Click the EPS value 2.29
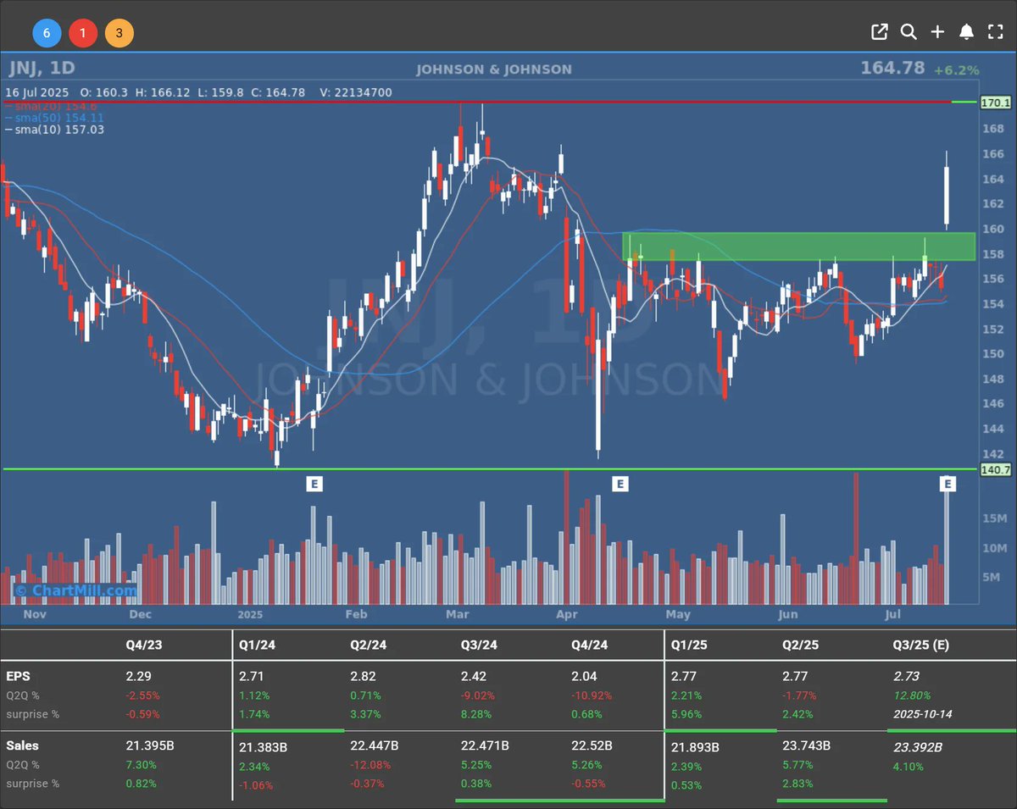 pyautogui.click(x=137, y=677)
